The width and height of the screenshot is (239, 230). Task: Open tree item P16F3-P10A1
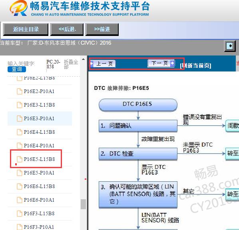click(40, 227)
